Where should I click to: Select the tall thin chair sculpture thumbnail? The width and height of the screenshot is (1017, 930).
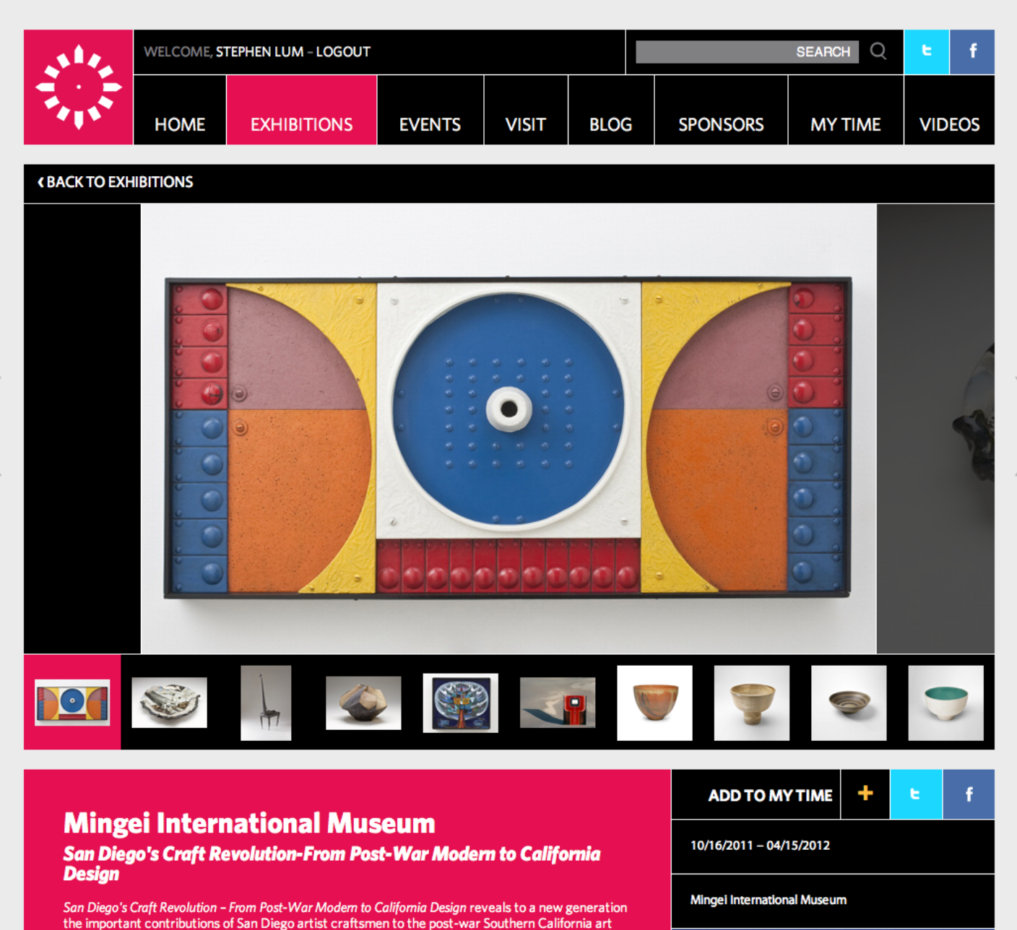click(266, 703)
